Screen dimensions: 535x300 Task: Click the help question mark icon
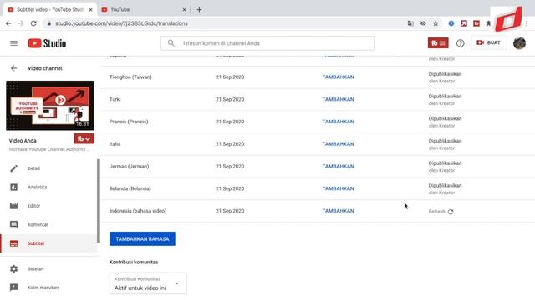pos(460,43)
